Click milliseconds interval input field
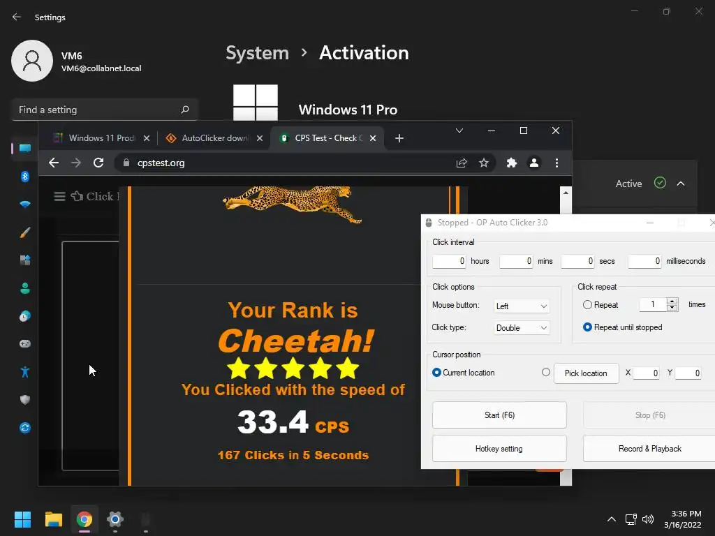 click(x=644, y=261)
